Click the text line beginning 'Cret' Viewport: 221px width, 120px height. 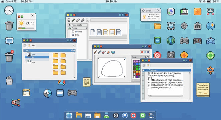point(164,73)
